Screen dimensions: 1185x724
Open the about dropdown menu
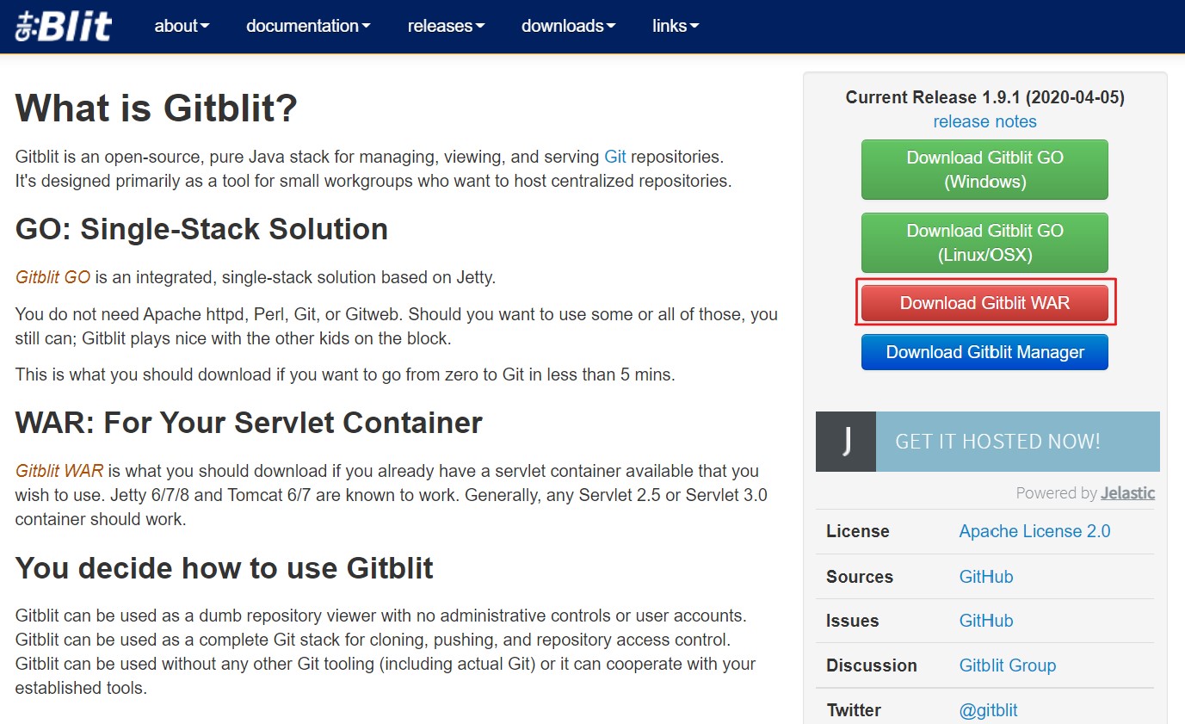pos(182,26)
